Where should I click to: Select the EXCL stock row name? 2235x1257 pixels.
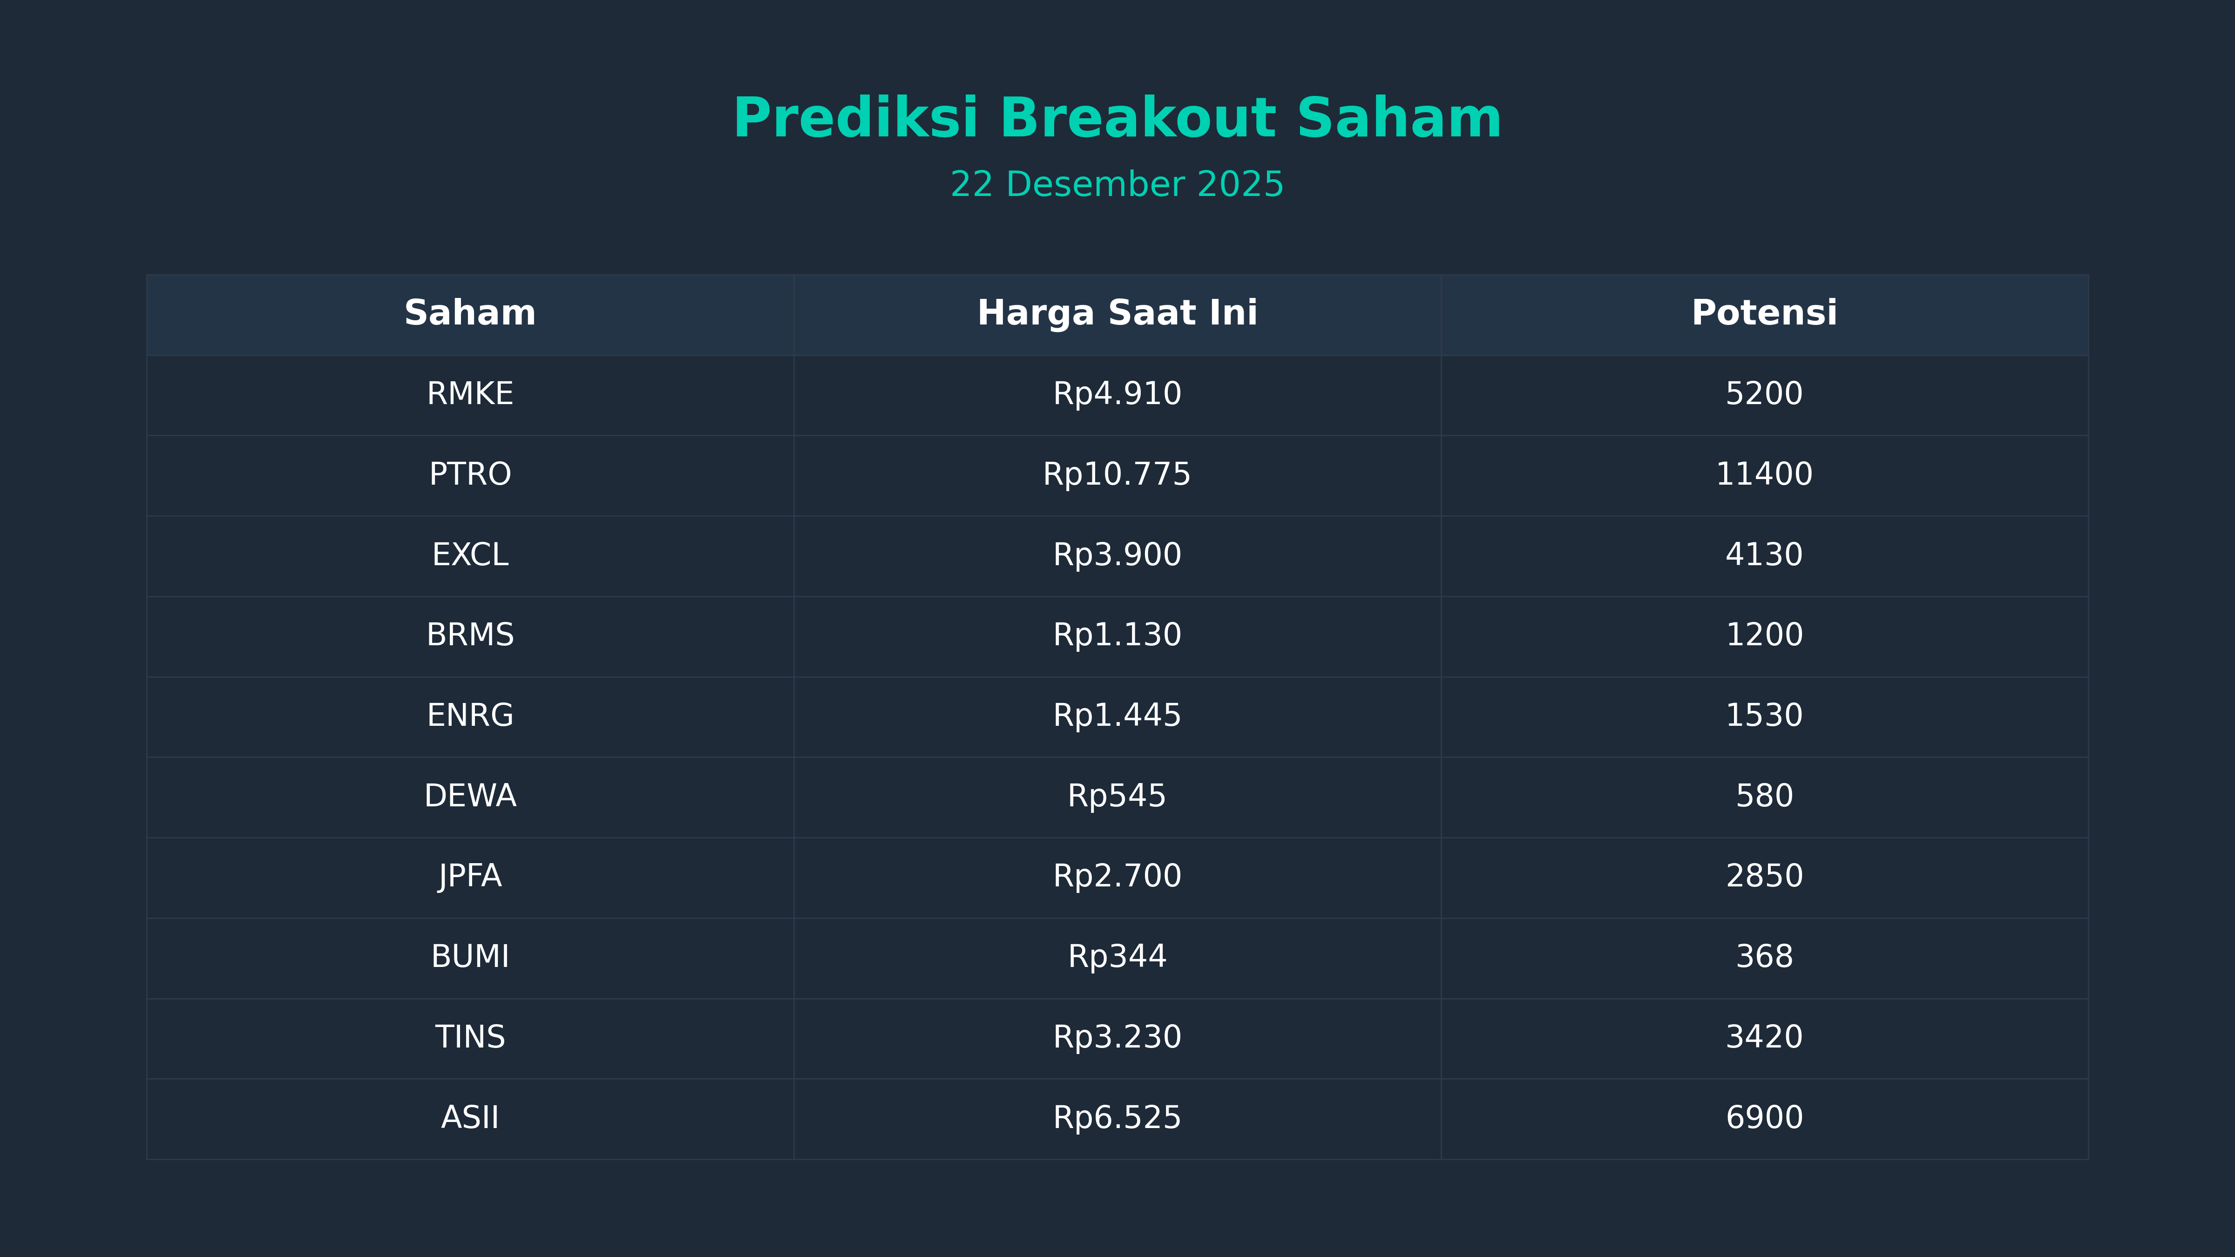469,555
